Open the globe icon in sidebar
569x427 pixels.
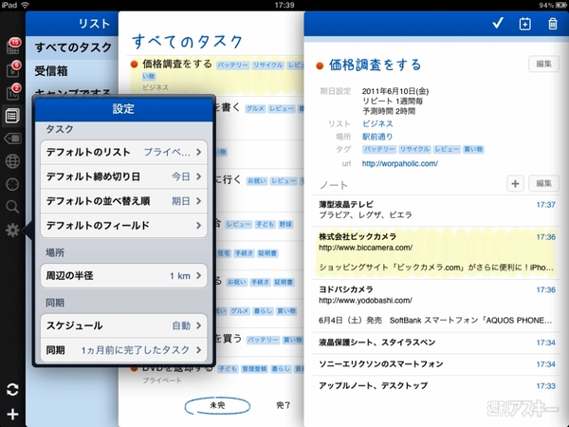pos(12,161)
